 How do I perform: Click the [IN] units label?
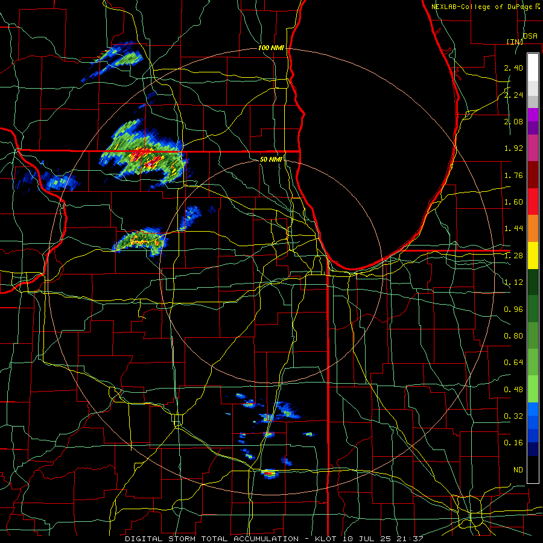point(515,42)
